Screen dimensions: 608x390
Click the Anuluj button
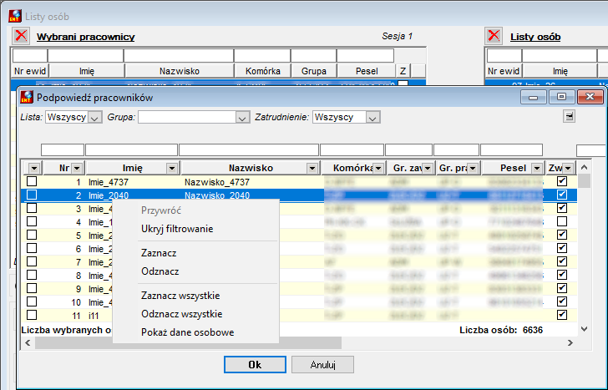click(322, 364)
